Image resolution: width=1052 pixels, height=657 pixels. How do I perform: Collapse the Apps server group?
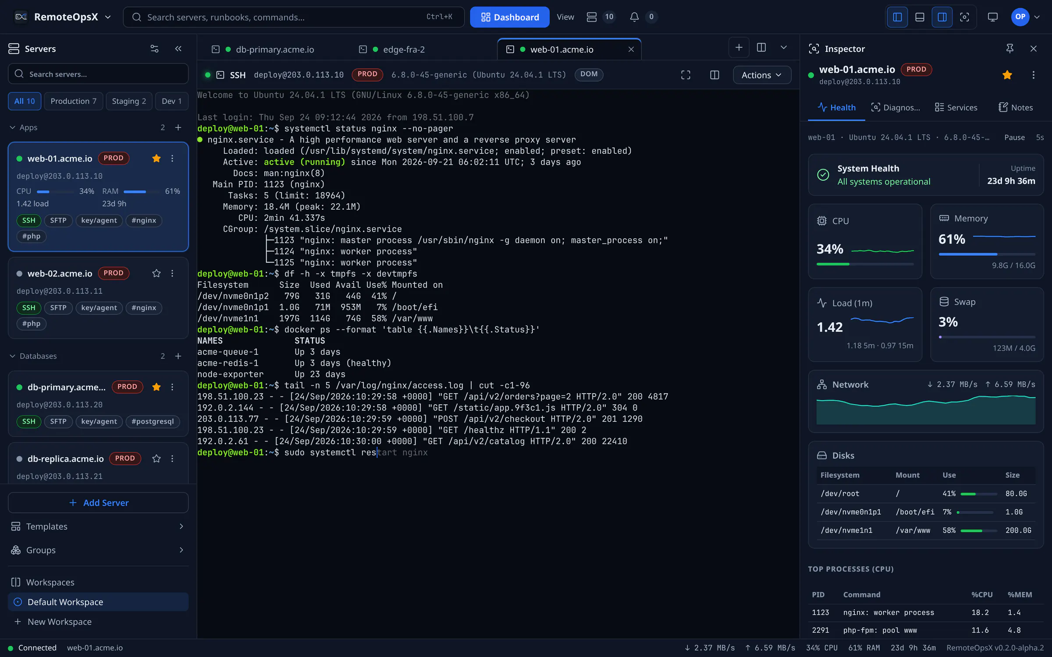click(13, 127)
